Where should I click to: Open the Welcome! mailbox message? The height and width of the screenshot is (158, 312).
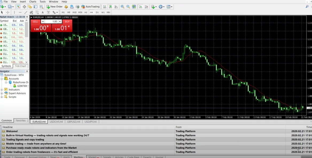pyautogui.click(x=12, y=131)
